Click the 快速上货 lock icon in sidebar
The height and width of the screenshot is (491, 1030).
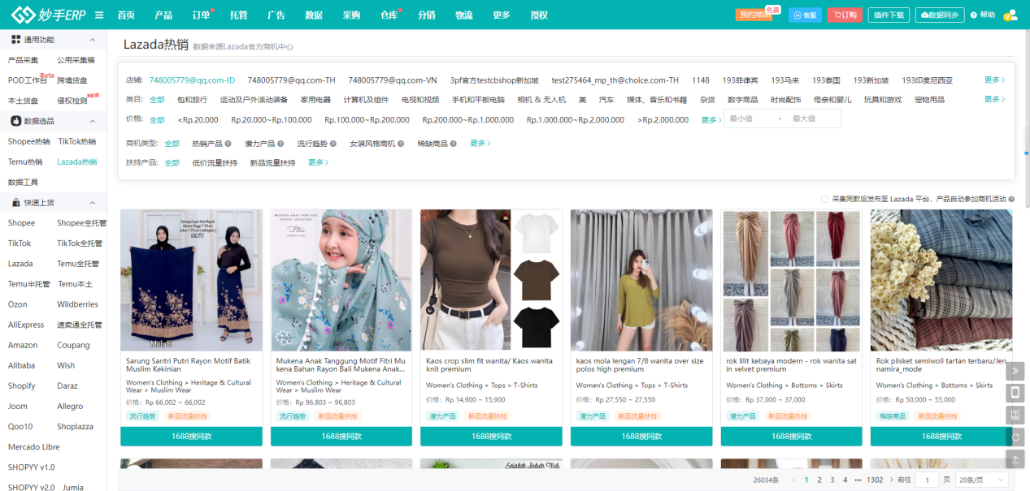pyautogui.click(x=15, y=202)
